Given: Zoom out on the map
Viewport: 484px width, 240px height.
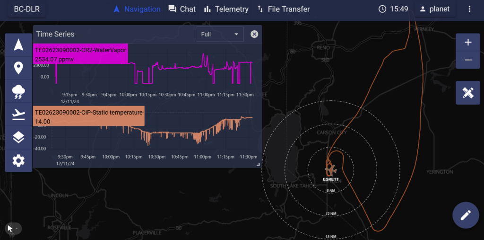Looking at the screenshot, I should pyautogui.click(x=467, y=60).
